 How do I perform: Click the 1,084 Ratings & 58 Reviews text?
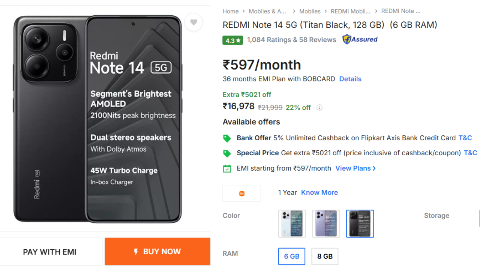(292, 39)
